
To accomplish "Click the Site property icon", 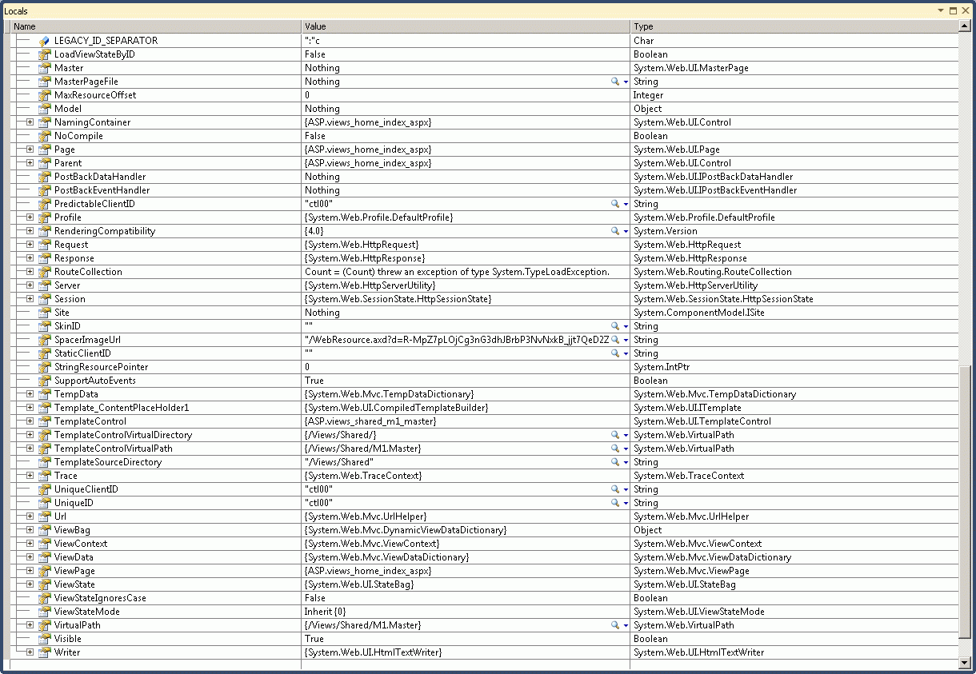I will [x=45, y=313].
